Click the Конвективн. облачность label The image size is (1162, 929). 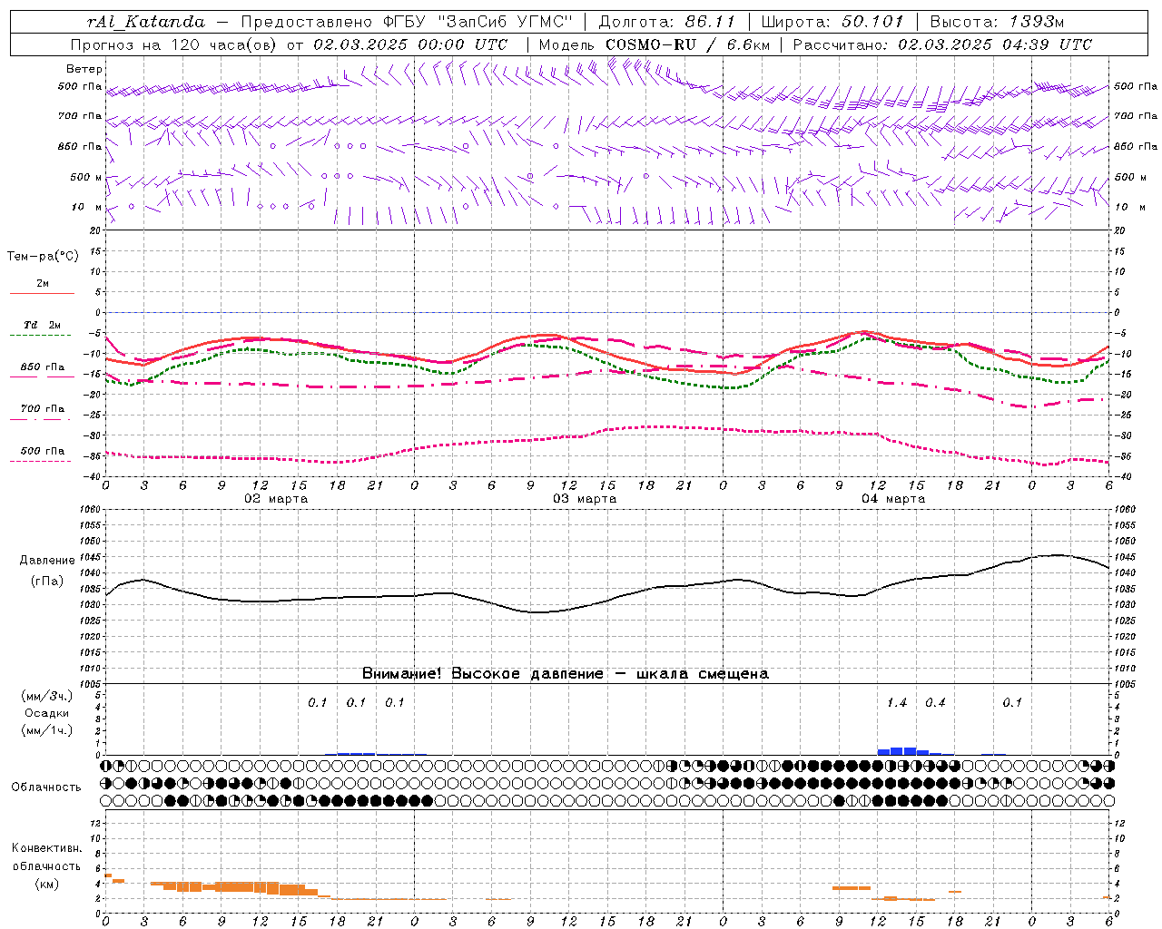point(46,857)
